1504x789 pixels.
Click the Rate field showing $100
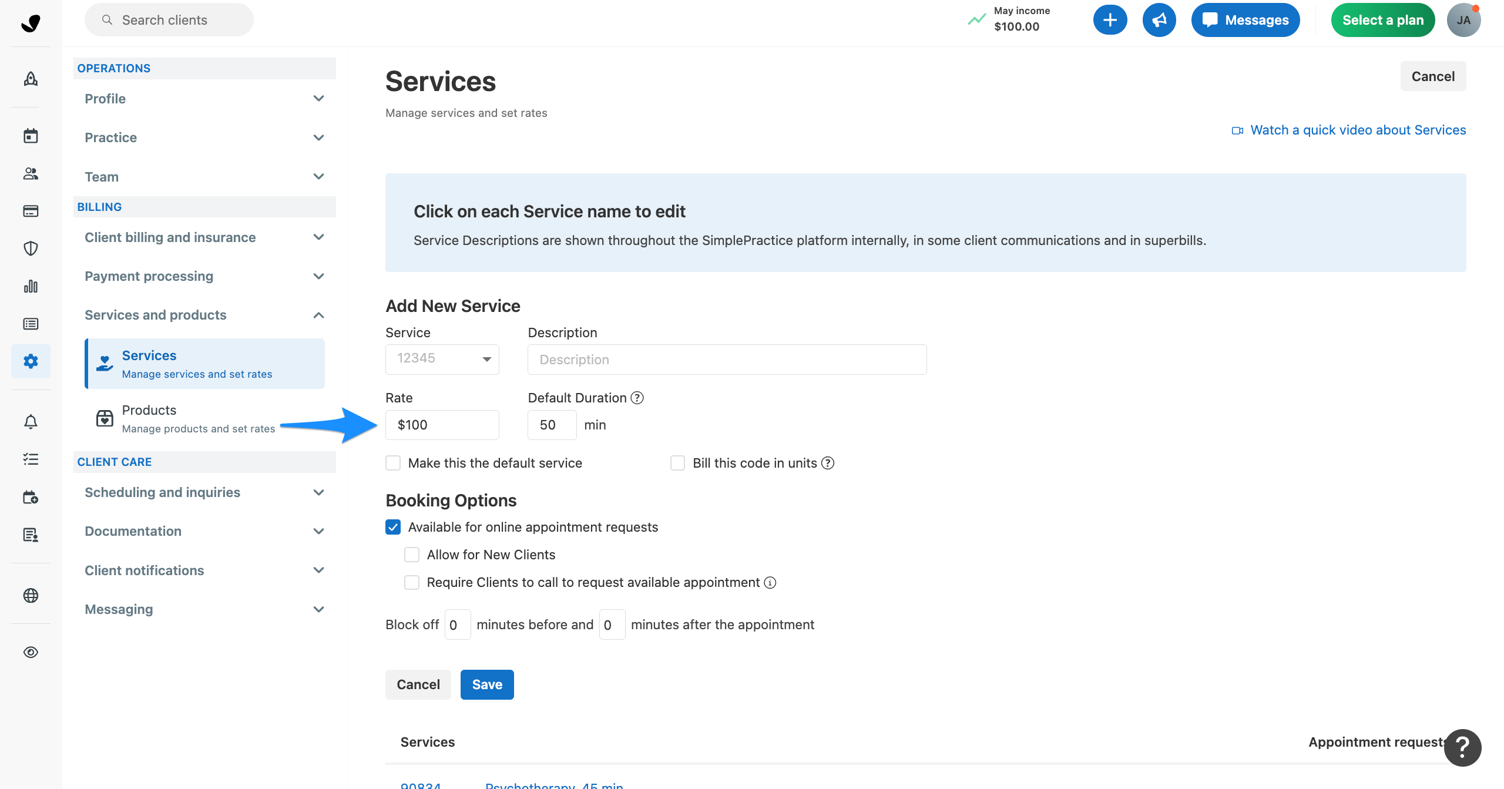pyautogui.click(x=442, y=425)
